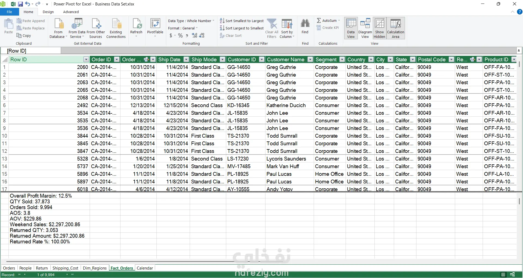Open Sort by Column menu
Screen dimensions: 523x278
[x=287, y=28]
